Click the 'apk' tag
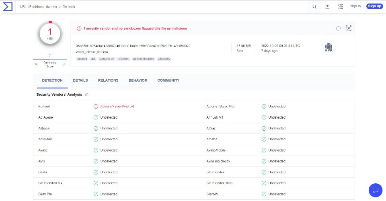The image size is (386, 201). pyautogui.click(x=93, y=59)
